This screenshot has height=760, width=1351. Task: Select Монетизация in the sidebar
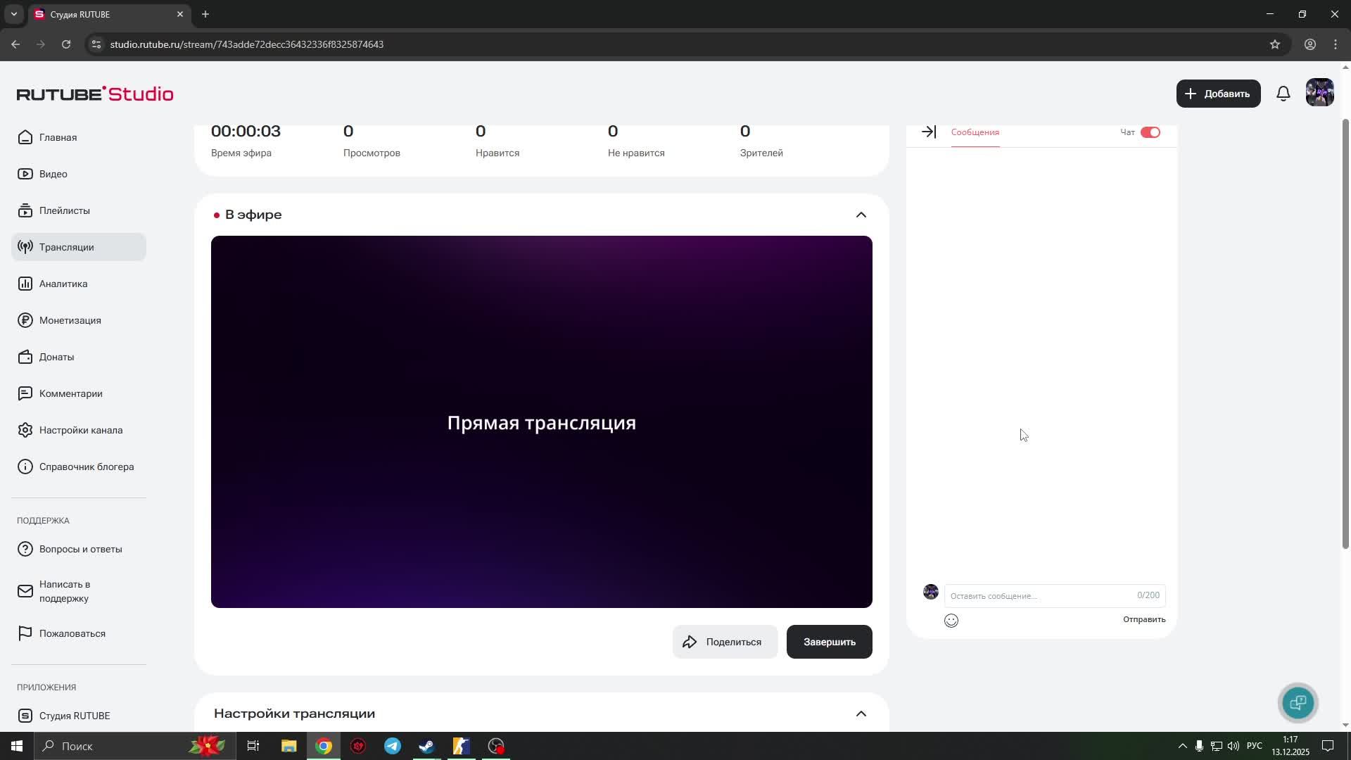[x=70, y=320]
